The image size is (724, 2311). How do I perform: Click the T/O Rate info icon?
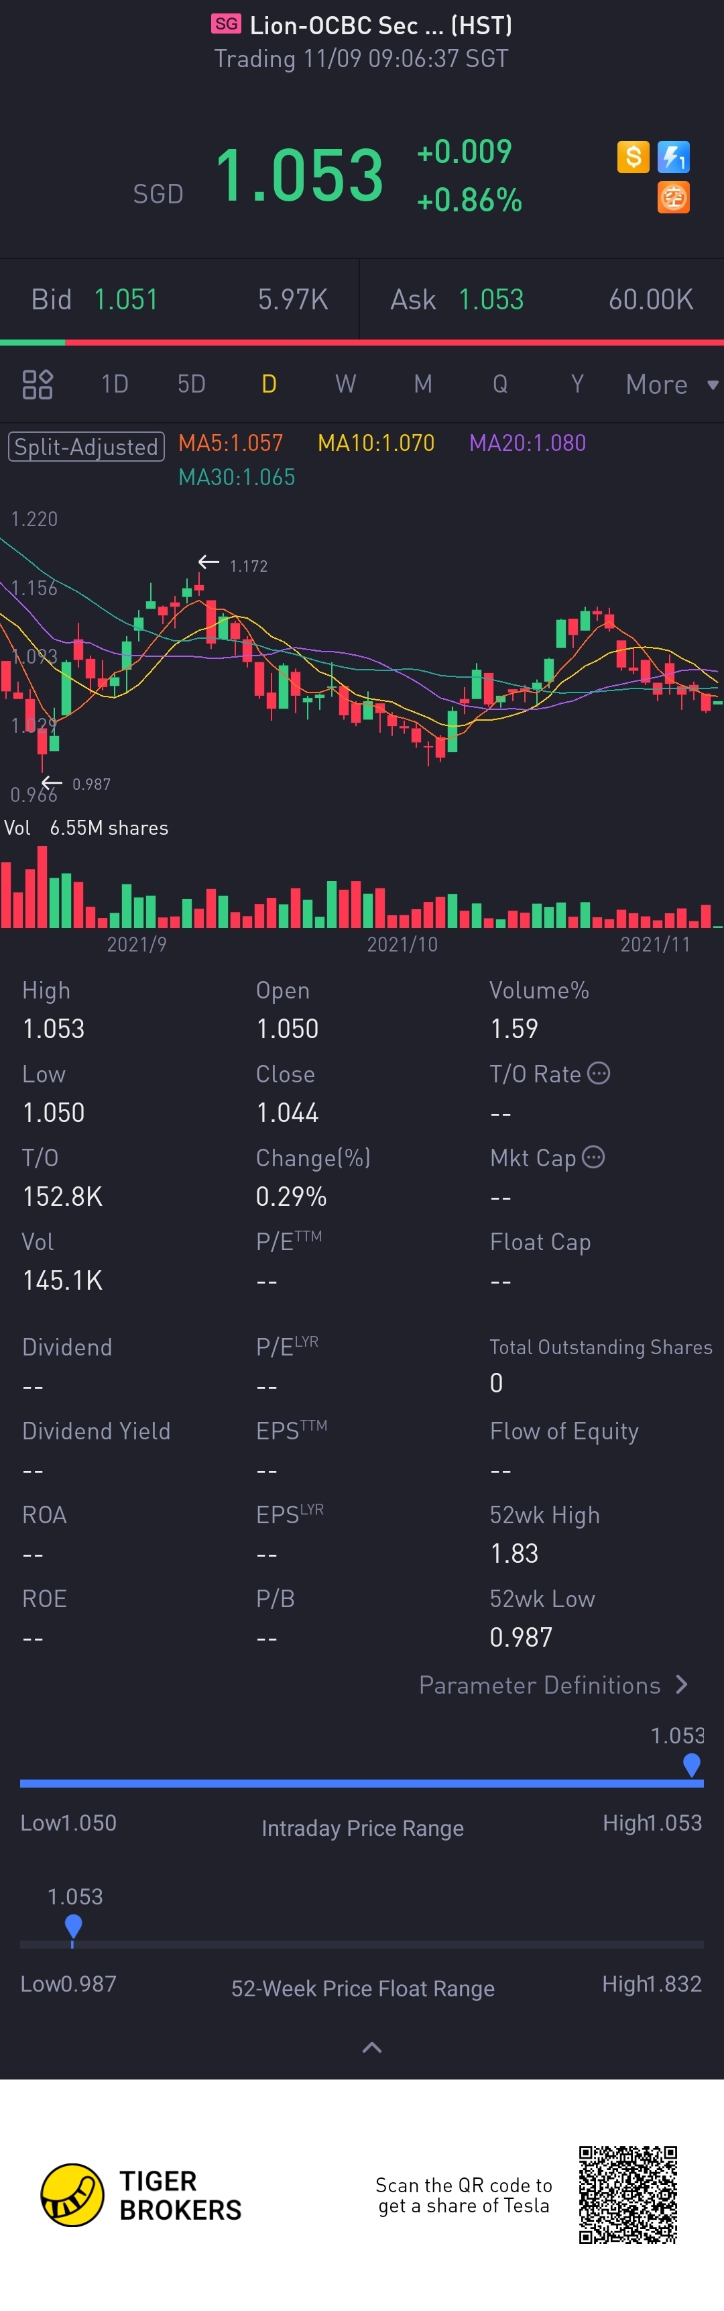[599, 1073]
